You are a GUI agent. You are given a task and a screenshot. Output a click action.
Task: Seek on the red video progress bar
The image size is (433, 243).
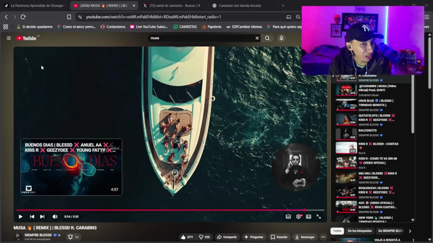170,210
